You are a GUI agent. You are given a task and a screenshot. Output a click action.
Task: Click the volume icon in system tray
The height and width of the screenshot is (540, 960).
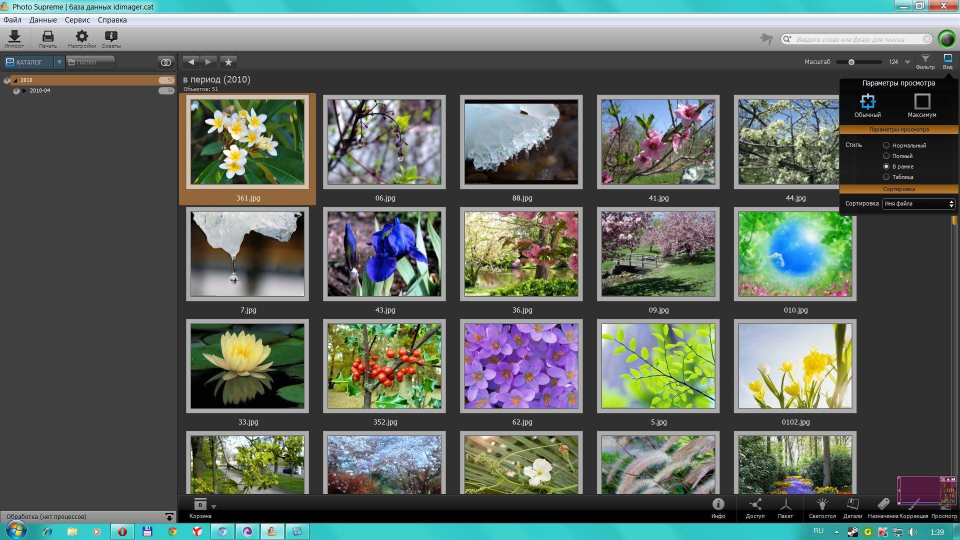913,532
